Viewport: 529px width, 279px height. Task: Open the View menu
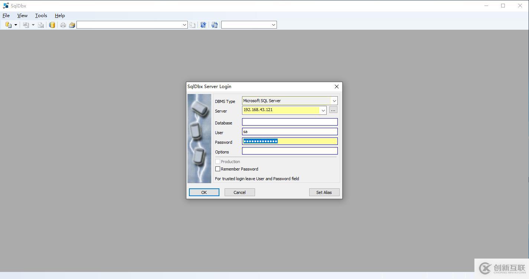(x=22, y=16)
